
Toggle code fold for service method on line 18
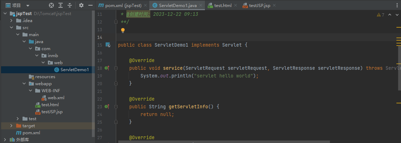point(115,68)
